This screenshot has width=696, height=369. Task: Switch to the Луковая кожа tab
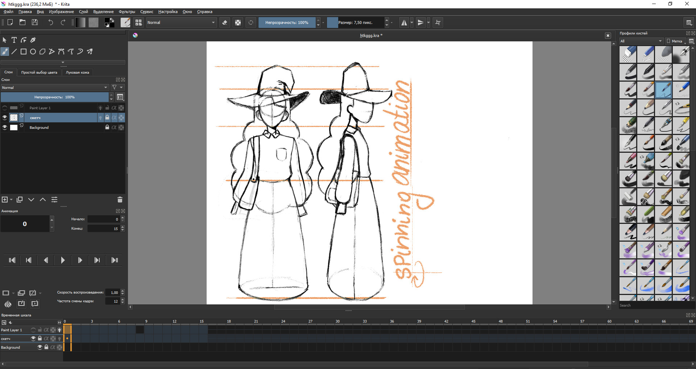(x=77, y=72)
